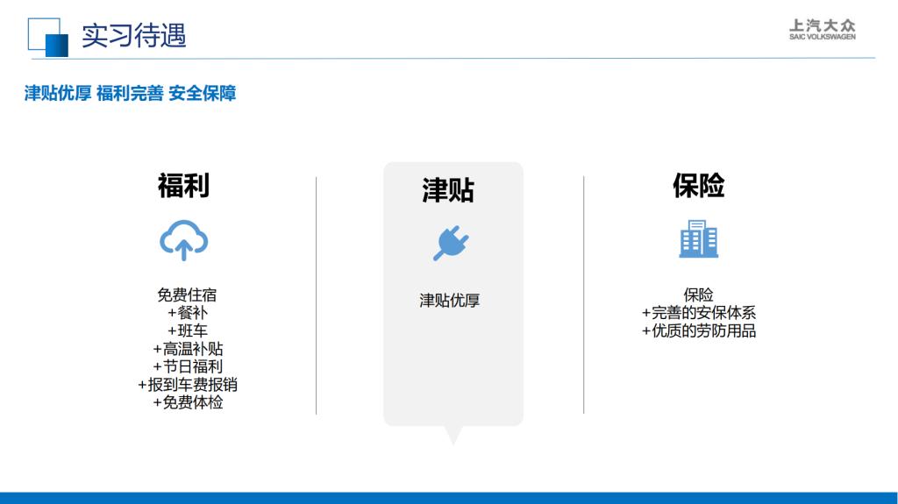Select the bold 保险 column heading

tap(698, 185)
